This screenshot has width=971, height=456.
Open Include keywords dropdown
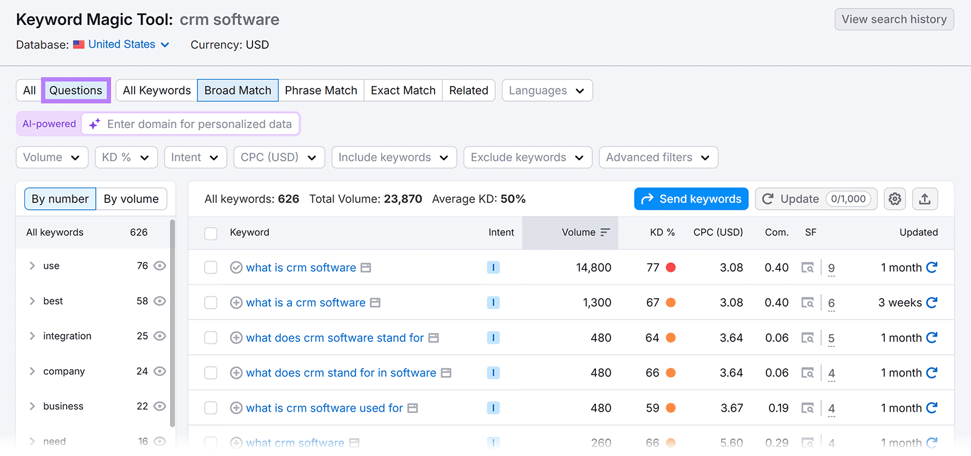tap(394, 157)
